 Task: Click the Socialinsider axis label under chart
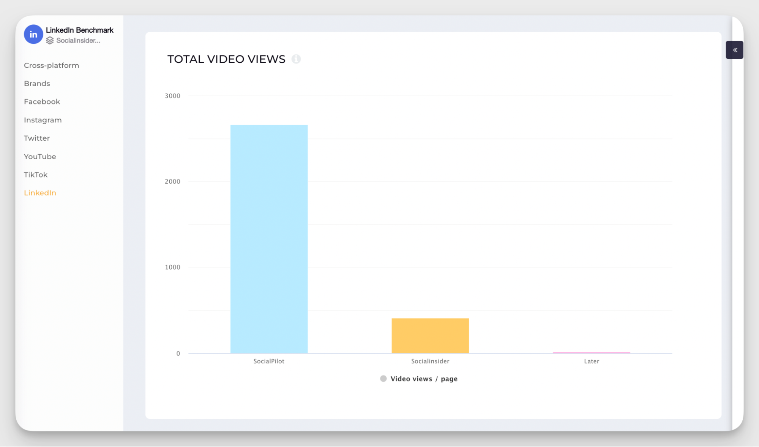[430, 361]
